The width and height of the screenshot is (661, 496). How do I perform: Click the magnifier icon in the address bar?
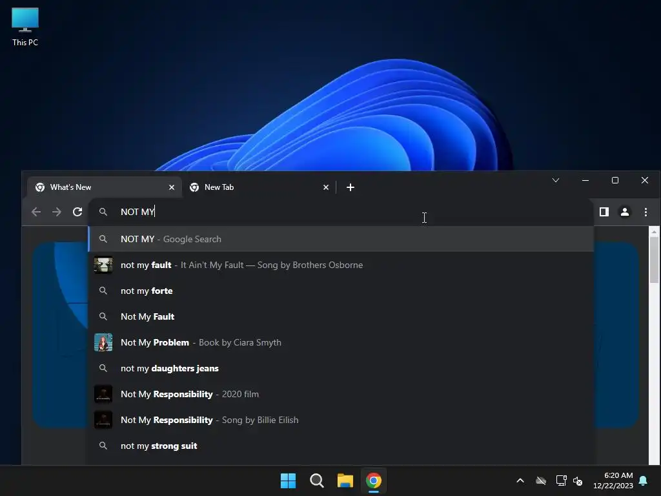103,212
